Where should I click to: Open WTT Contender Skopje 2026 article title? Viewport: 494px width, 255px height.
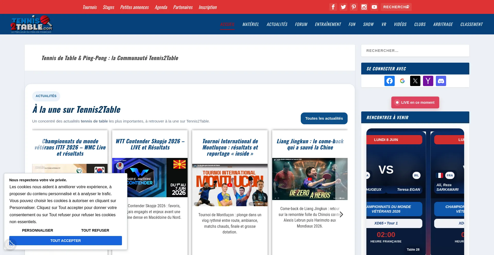point(150,144)
